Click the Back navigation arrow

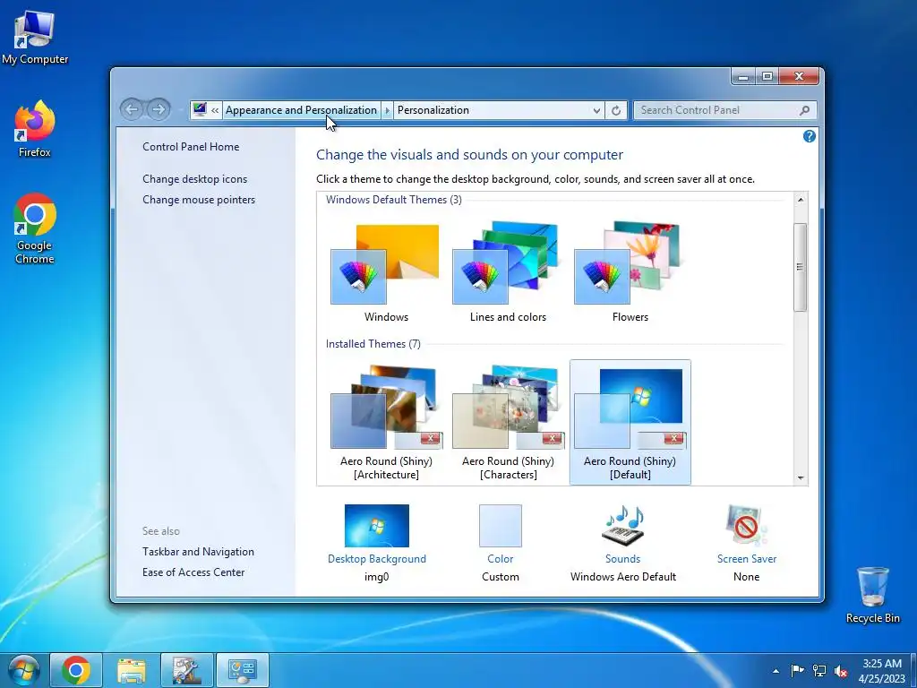pyautogui.click(x=132, y=108)
